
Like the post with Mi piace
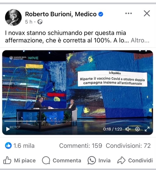pyautogui.click(x=19, y=160)
